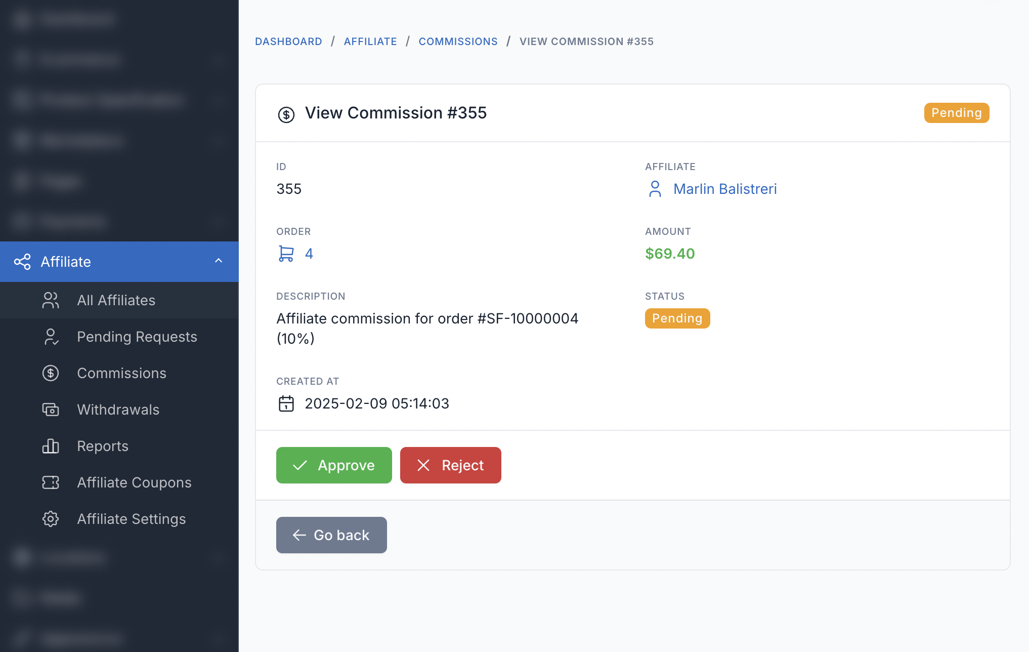Click the Commissions dollar-circle sidebar icon

coord(50,373)
